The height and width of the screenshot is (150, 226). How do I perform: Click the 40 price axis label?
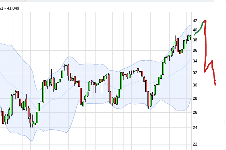[x=195, y=30]
